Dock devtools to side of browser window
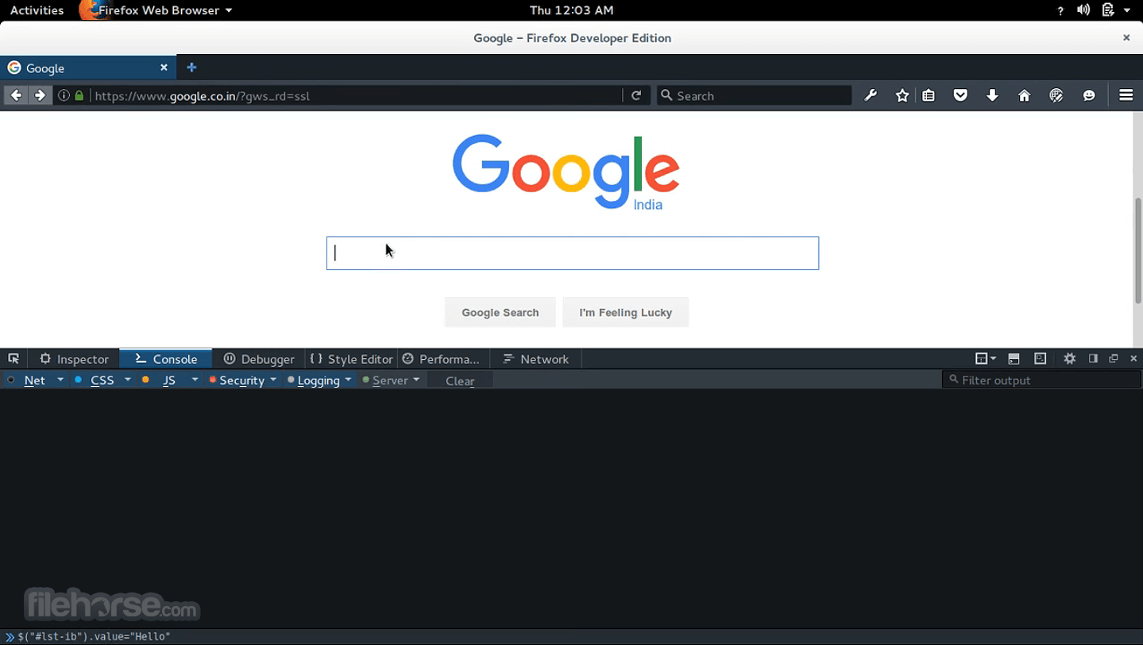The image size is (1143, 645). click(1093, 359)
